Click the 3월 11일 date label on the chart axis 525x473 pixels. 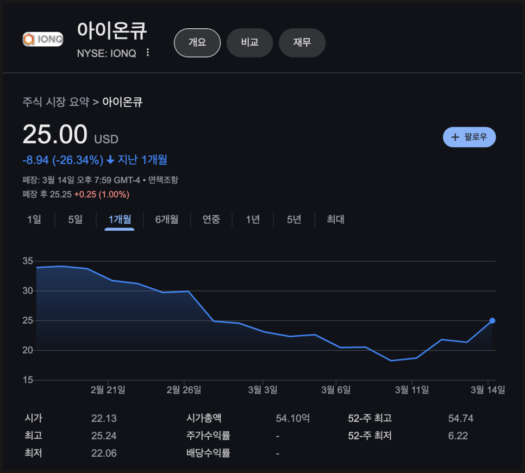tap(412, 390)
